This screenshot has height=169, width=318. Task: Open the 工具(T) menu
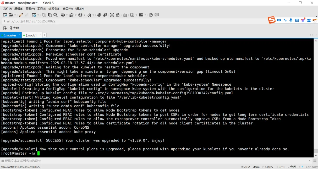click(42, 9)
